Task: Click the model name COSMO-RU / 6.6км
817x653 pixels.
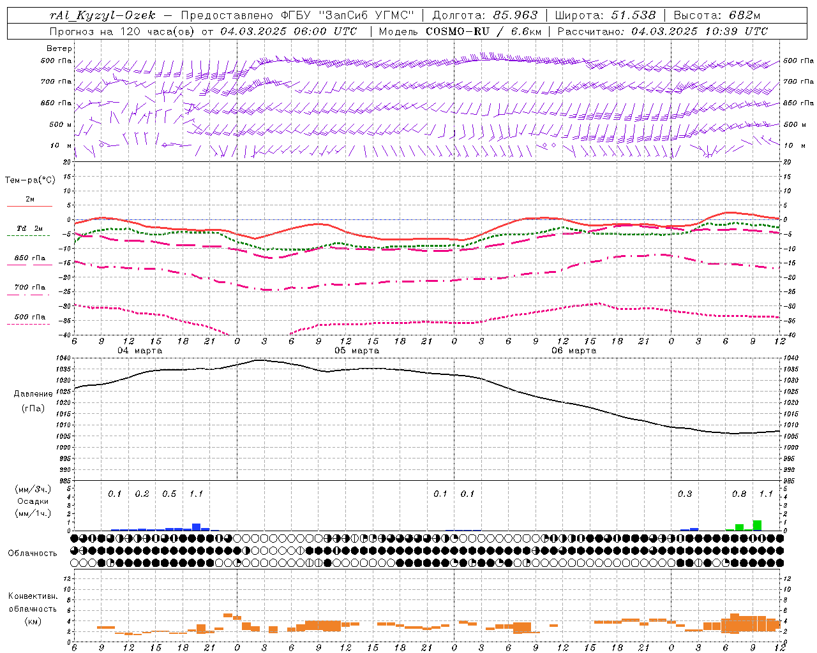Action: pos(483,31)
